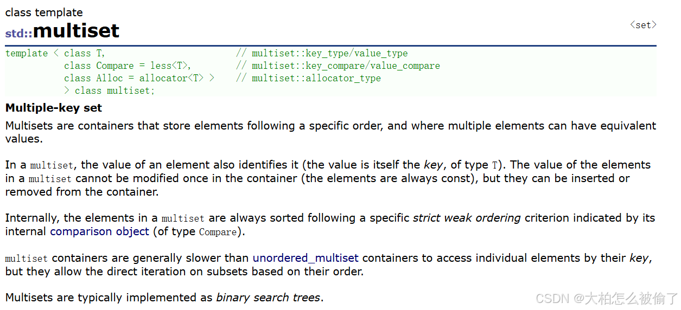Click the "template < class T," code line
Screen dimensions: 681x310
pyautogui.click(x=55, y=53)
